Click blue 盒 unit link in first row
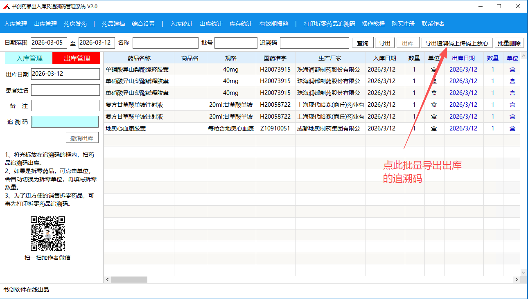 coord(512,70)
